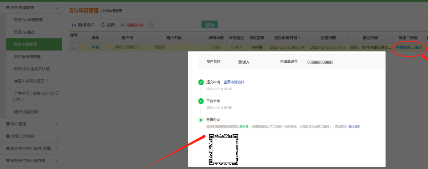Click the green 查询 button

tap(210, 24)
